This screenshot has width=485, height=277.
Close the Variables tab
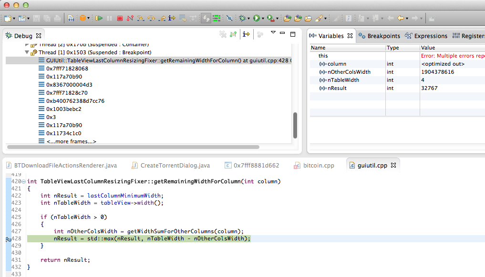click(350, 36)
